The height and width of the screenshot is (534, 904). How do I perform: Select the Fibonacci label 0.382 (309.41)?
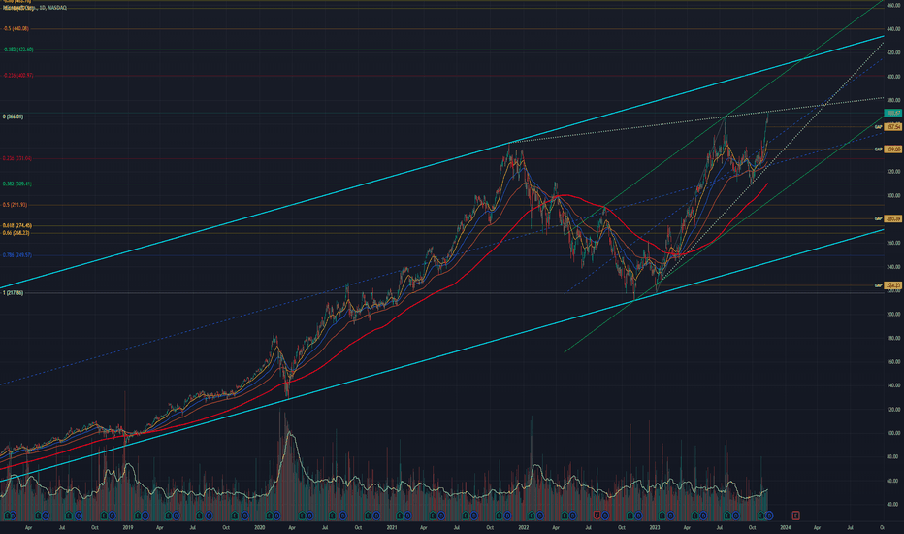click(x=16, y=184)
